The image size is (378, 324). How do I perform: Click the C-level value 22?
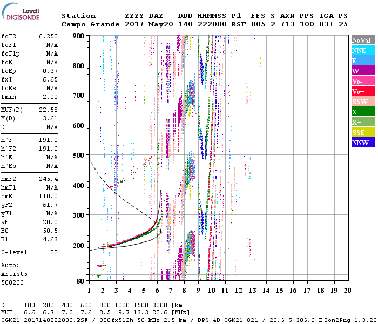click(x=54, y=252)
